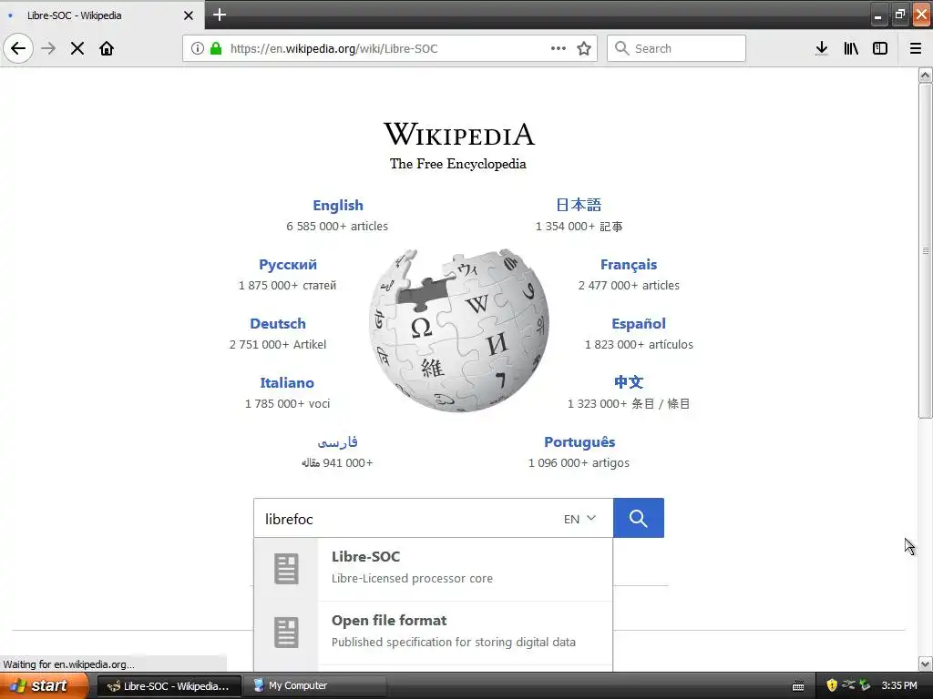Open the Library books icon
The image size is (933, 699).
tap(851, 48)
